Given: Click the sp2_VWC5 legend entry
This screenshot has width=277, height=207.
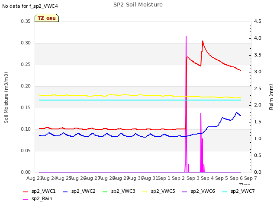Looking at the screenshot, I should point(159,191).
